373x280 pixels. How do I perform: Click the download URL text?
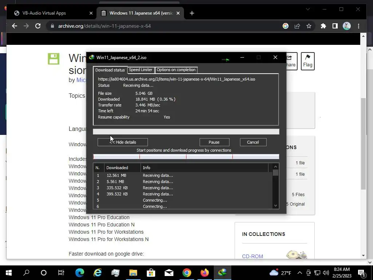[x=177, y=79]
